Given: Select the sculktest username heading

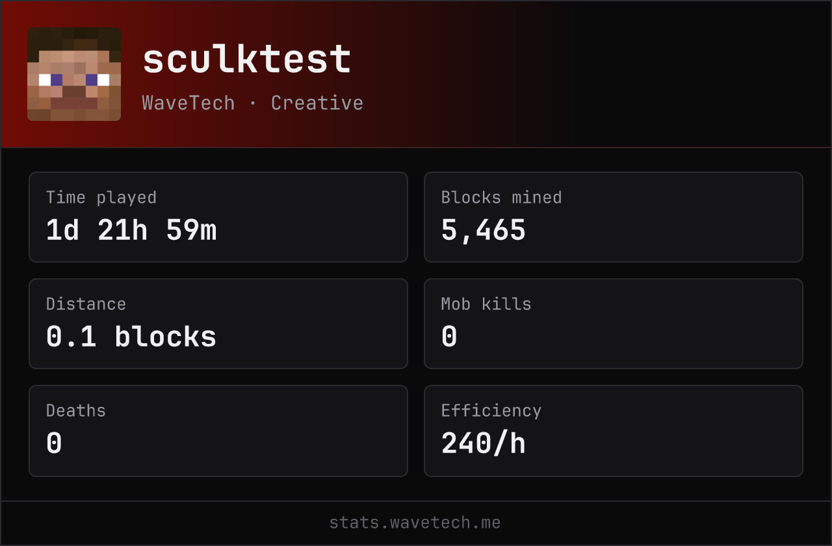Looking at the screenshot, I should [247, 60].
